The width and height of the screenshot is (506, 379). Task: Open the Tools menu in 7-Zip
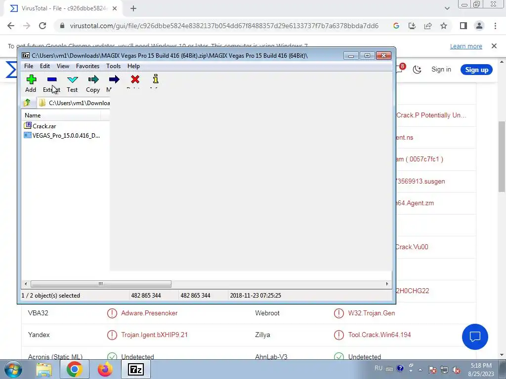pyautogui.click(x=113, y=66)
